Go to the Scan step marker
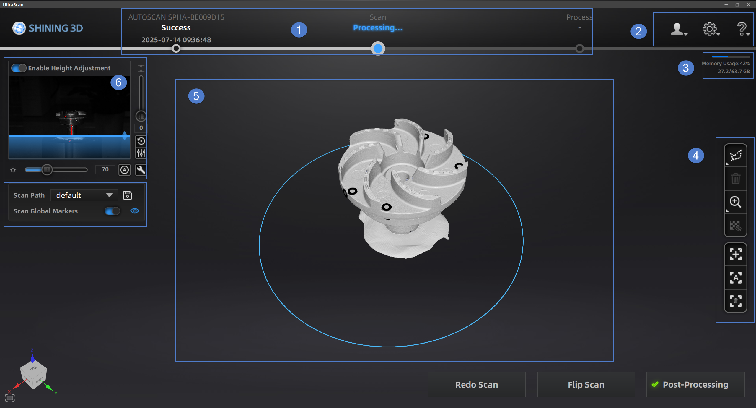Image resolution: width=756 pixels, height=408 pixels. (x=378, y=48)
